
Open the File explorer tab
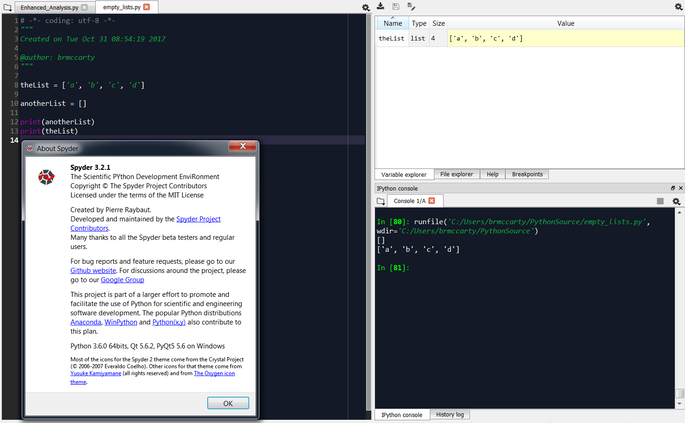(x=457, y=174)
